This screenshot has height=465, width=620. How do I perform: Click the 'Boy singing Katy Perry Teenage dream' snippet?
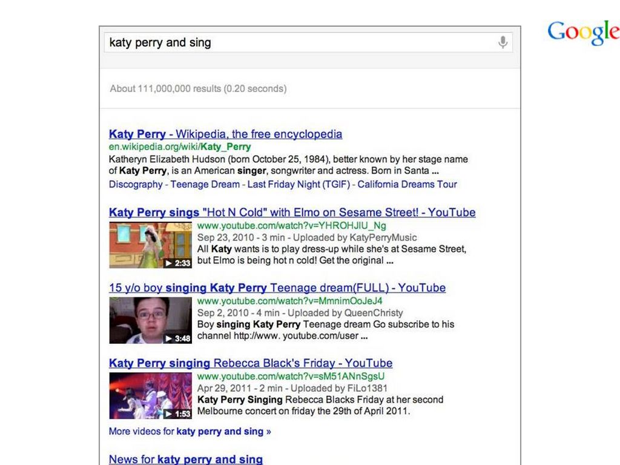[x=326, y=330]
